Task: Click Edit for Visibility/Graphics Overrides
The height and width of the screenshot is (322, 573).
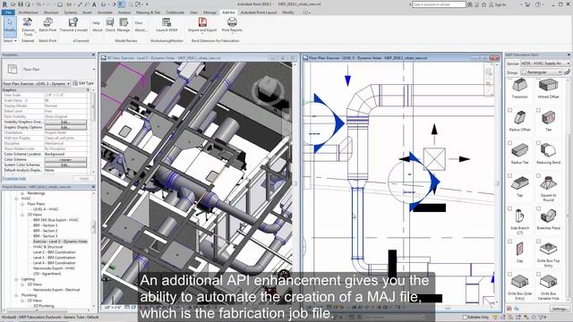Action: click(65, 122)
